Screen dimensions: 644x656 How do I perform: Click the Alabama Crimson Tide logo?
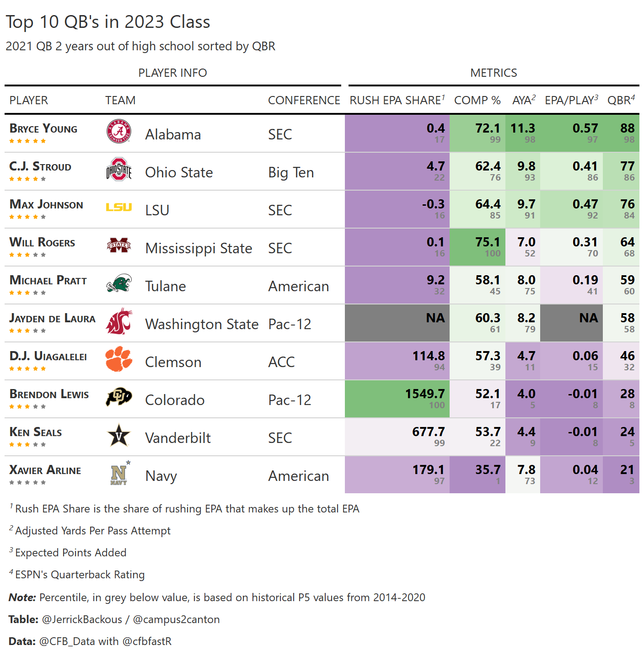pos(119,132)
